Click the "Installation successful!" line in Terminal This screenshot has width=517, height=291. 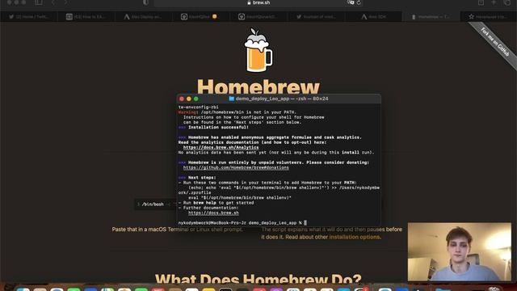pos(213,128)
